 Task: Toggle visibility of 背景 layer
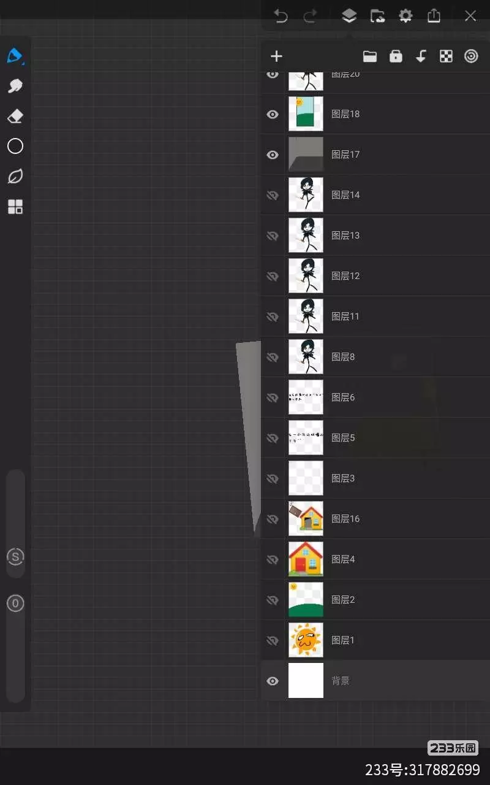273,681
